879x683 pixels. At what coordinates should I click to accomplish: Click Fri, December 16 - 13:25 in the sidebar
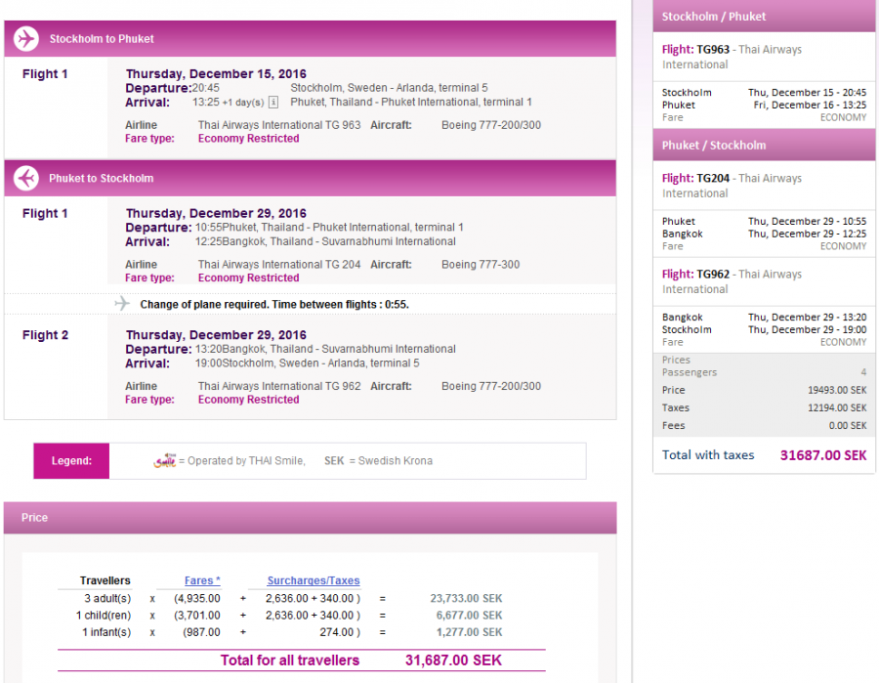[810, 106]
